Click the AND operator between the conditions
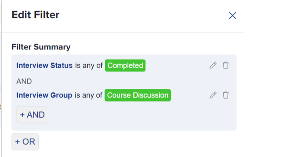293x157 pixels. [x=24, y=81]
